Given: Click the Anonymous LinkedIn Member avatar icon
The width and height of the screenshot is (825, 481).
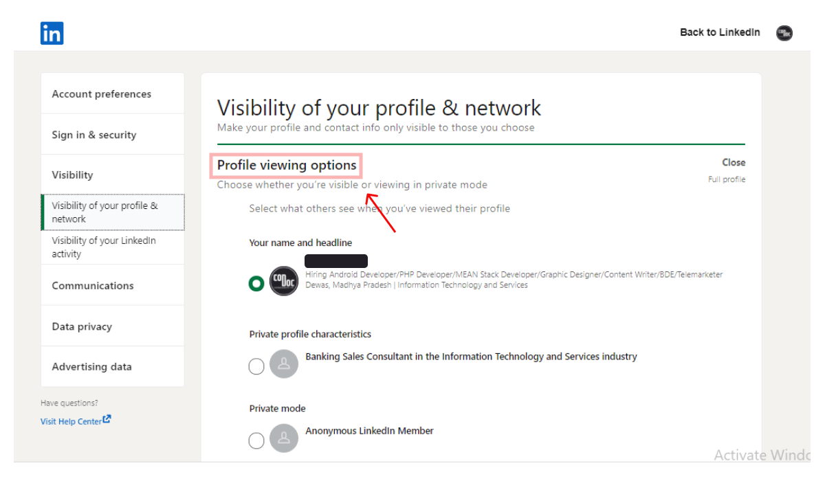Looking at the screenshot, I should (284, 438).
